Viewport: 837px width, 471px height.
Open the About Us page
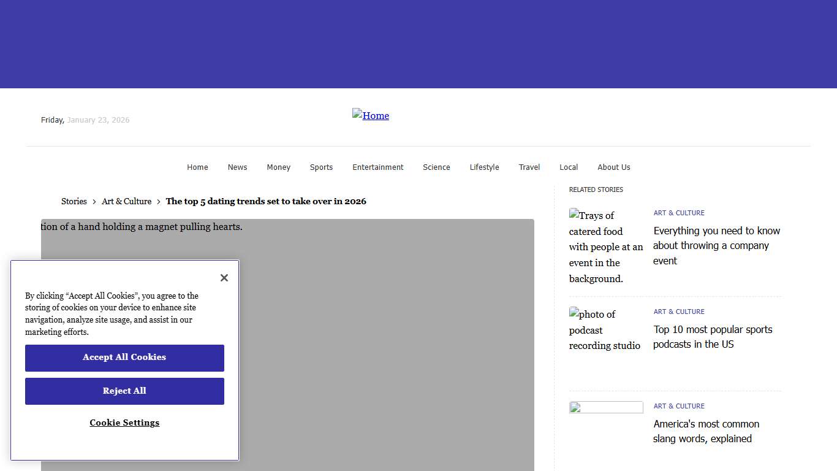[x=613, y=167]
